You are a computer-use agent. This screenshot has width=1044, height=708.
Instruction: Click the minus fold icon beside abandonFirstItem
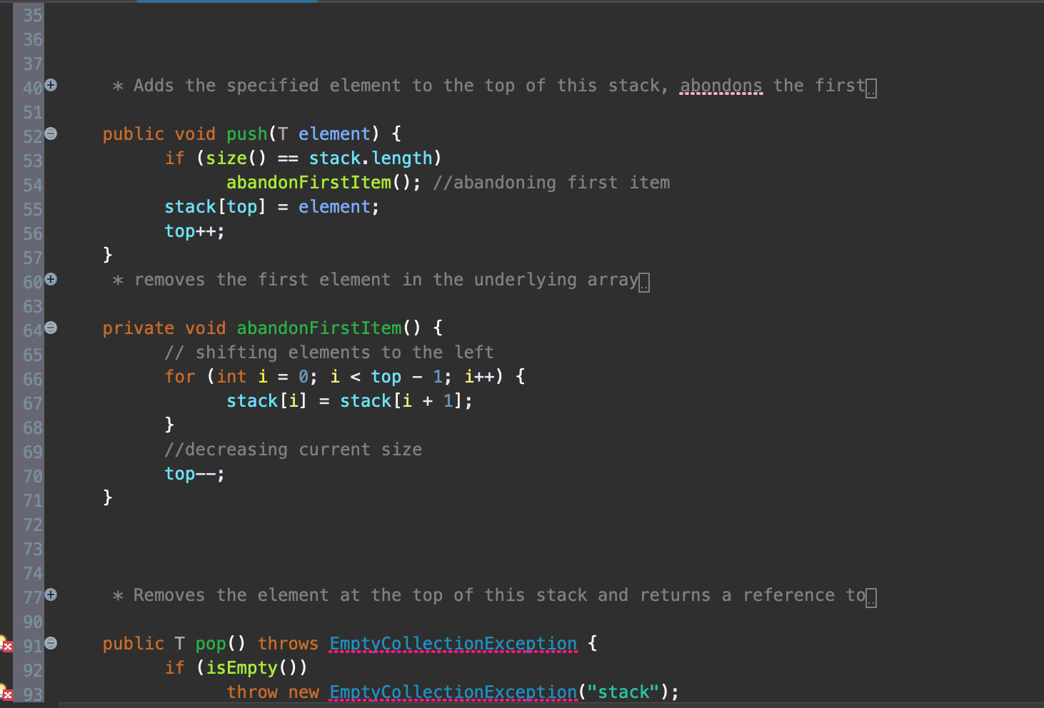coord(50,326)
